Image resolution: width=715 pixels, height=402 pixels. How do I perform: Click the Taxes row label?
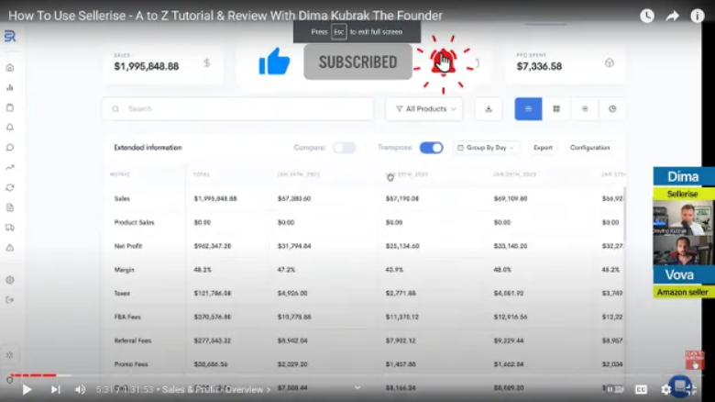pos(122,294)
